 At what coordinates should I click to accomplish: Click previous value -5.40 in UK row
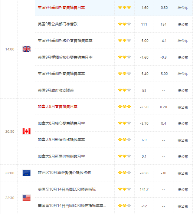pos(144,74)
